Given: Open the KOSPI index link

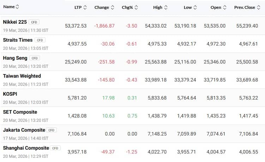Looking at the screenshot, I should (10, 94).
